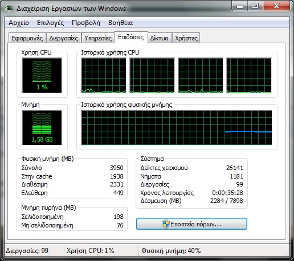Switch to the Εφαρμογές tab

pos(27,38)
